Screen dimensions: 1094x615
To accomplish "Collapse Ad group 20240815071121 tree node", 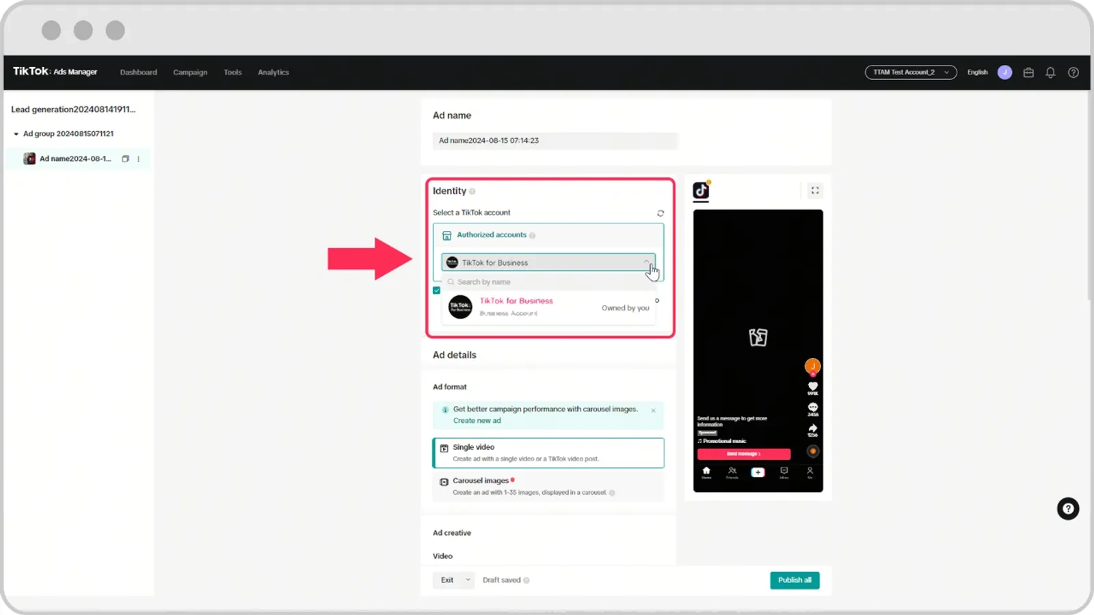I will point(16,134).
